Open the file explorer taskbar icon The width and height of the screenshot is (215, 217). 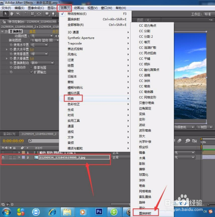pos(67,212)
